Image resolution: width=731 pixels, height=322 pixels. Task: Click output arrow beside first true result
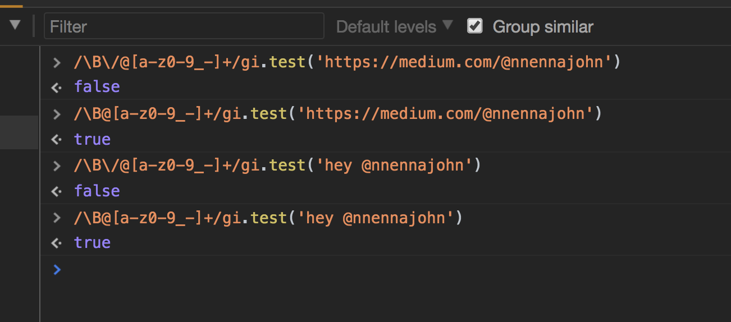pos(56,140)
